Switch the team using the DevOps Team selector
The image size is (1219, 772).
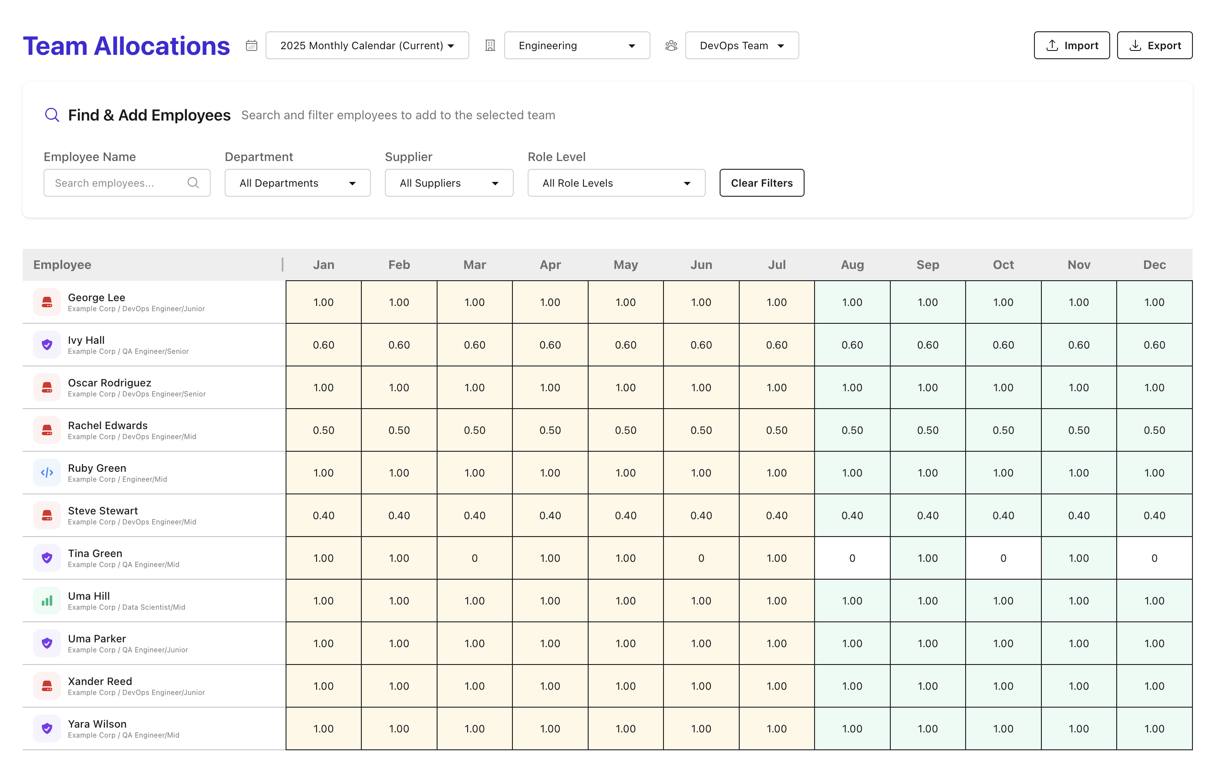coord(741,45)
